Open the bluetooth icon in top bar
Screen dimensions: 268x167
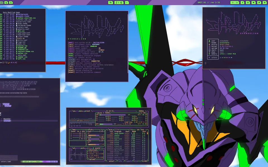[242, 3]
